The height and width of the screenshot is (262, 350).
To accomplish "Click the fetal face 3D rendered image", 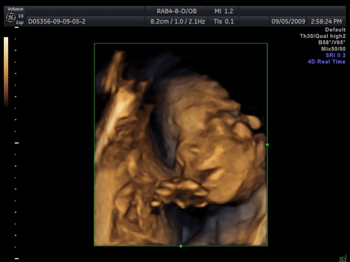I will click(x=181, y=145).
